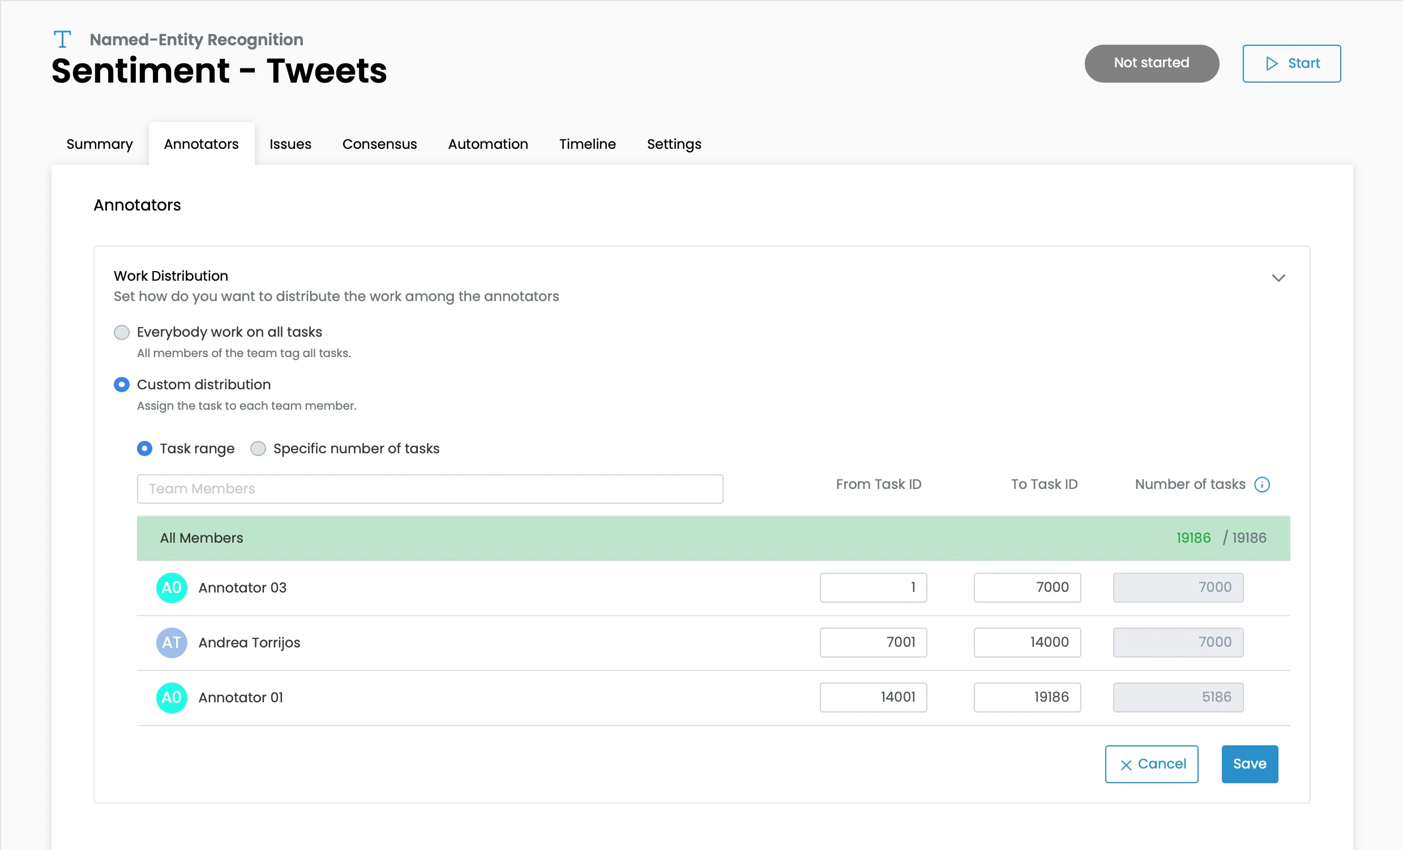Edit From Task ID for Annotator 03
This screenshot has height=850, width=1403.
pos(874,587)
